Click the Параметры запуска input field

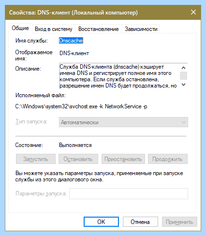(129, 193)
